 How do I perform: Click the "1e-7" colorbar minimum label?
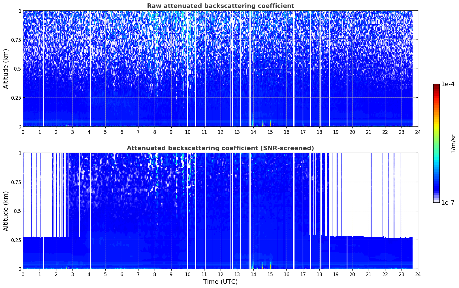(x=448, y=202)
